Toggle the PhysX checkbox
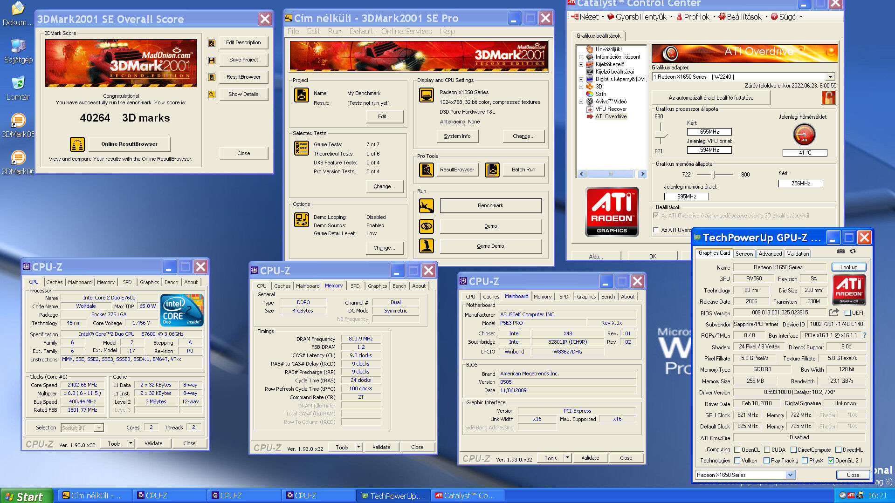 click(x=805, y=461)
